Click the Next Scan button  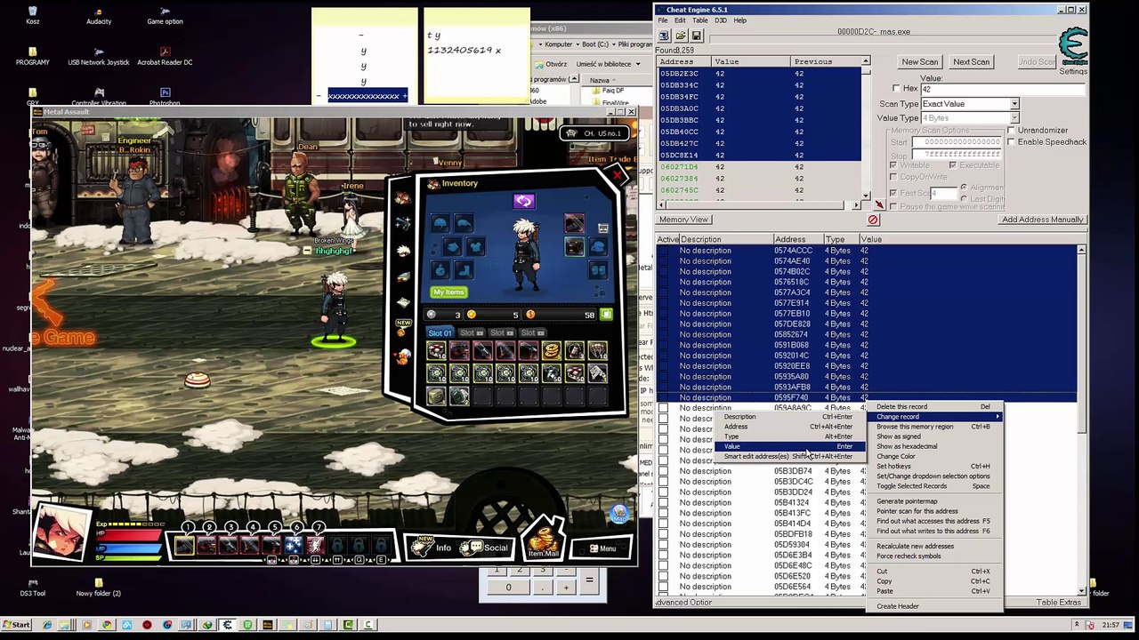(x=971, y=62)
